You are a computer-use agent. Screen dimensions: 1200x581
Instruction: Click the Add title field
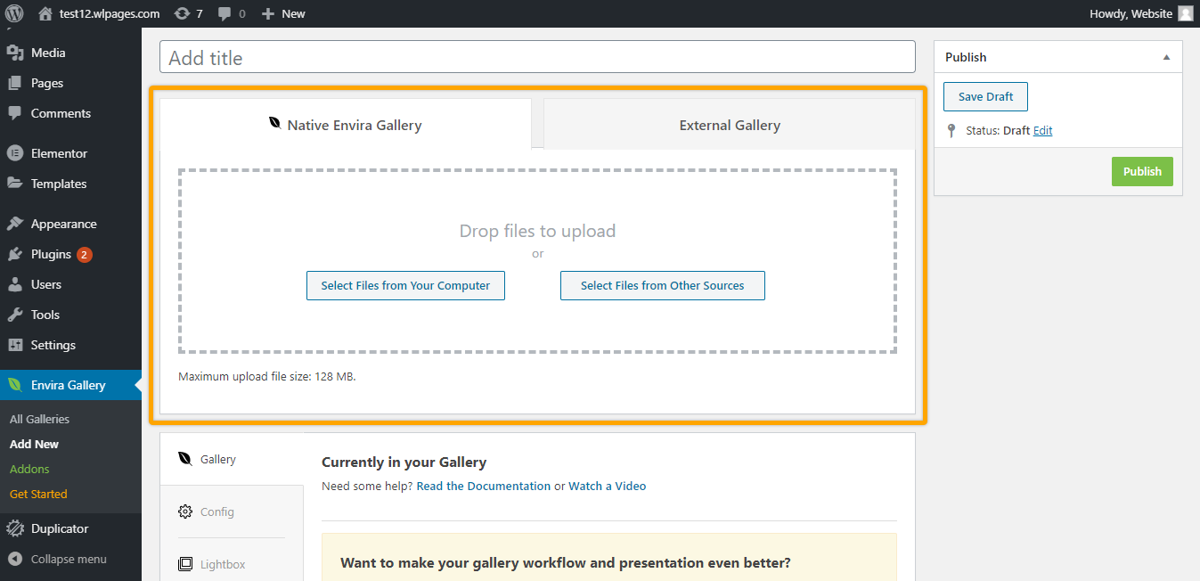[x=537, y=57]
